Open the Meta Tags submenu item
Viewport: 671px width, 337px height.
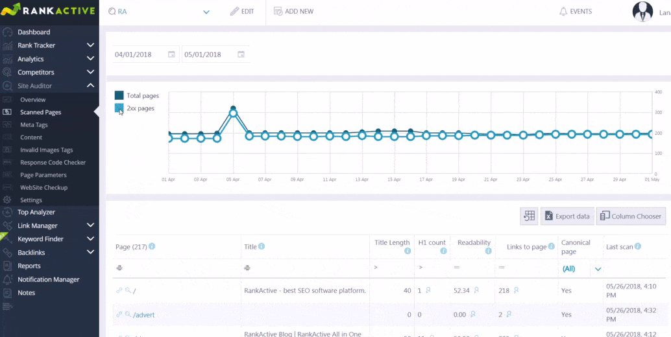point(34,125)
